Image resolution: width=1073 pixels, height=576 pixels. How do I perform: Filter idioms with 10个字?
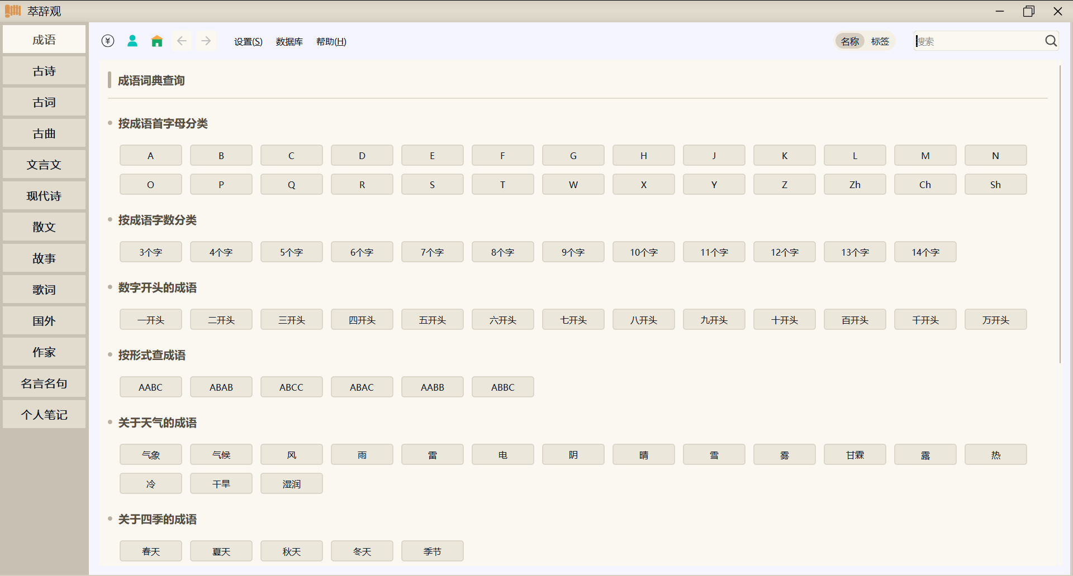pyautogui.click(x=644, y=252)
